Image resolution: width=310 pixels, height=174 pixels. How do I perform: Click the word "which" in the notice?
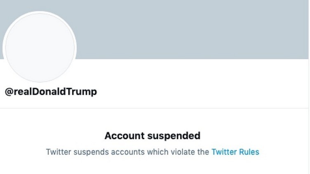(151, 152)
